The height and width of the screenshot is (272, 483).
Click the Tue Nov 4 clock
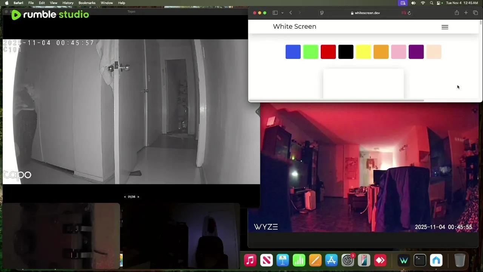462,3
